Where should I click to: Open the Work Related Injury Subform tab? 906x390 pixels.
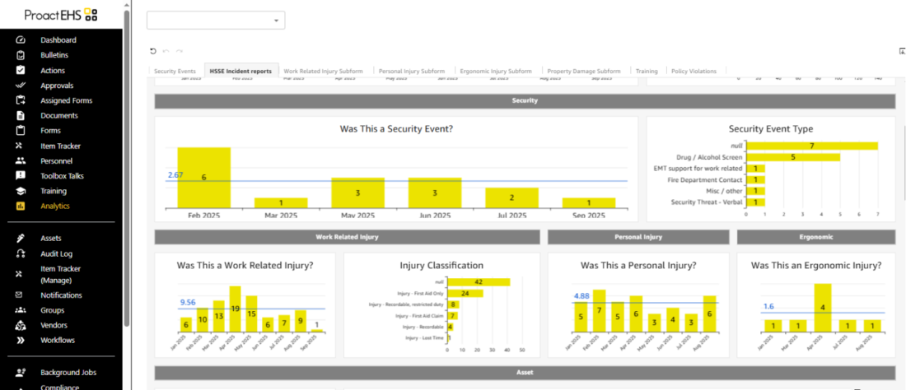click(324, 72)
